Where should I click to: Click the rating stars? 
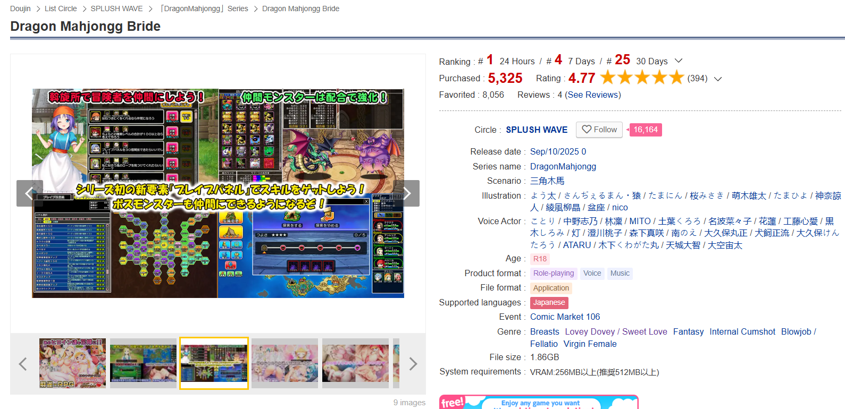(x=642, y=78)
